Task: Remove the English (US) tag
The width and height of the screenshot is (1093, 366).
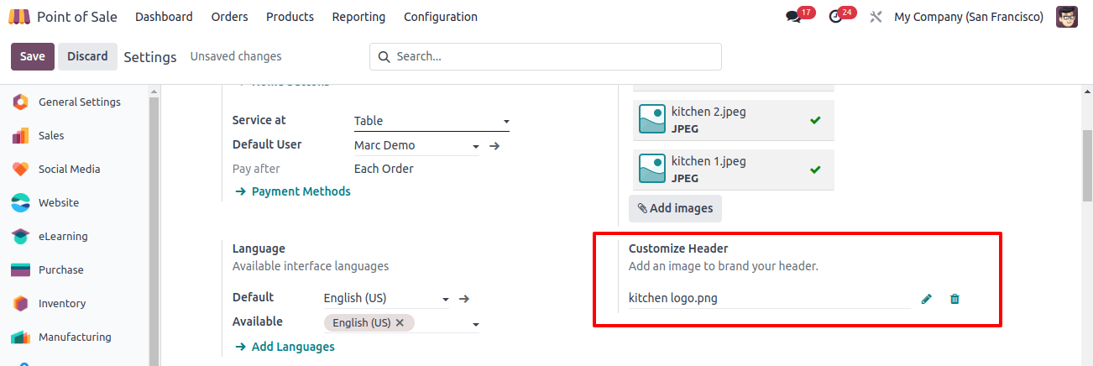Action: [400, 322]
